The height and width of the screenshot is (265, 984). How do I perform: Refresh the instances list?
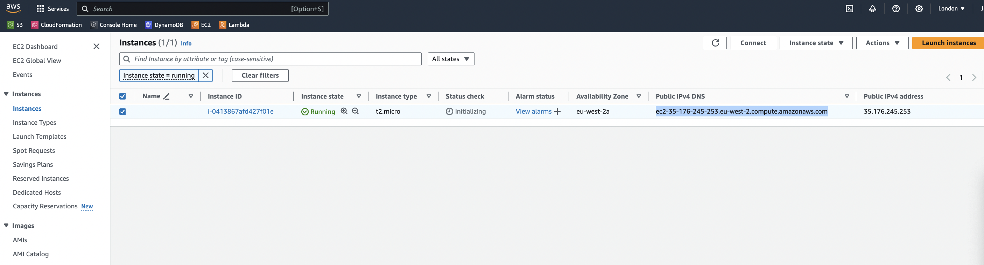click(x=715, y=43)
